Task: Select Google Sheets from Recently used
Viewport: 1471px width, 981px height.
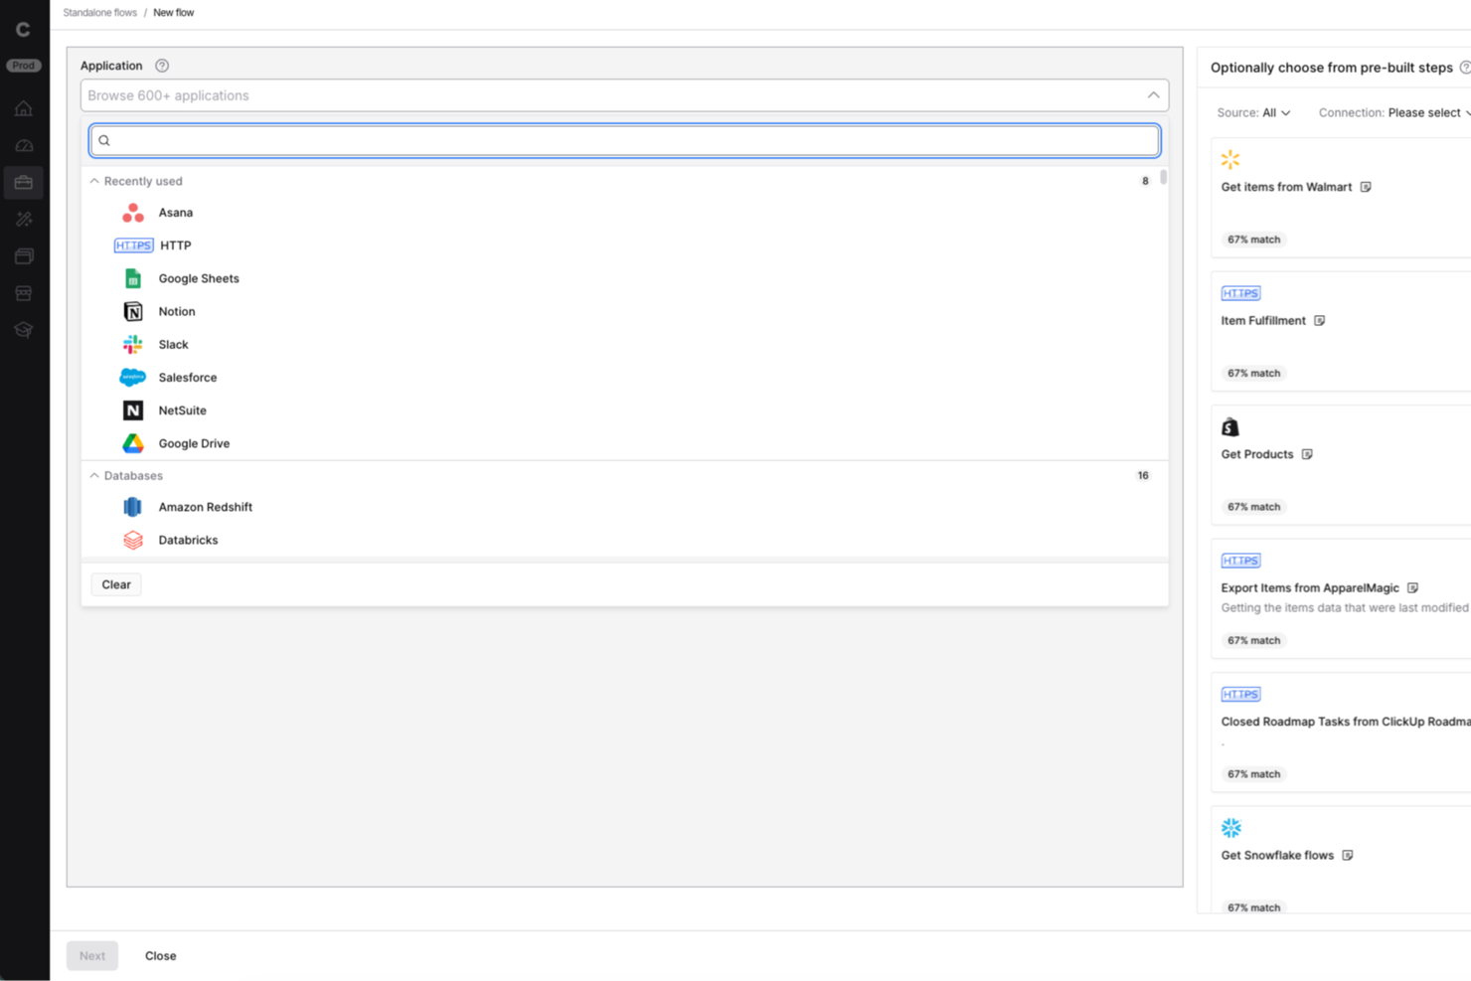Action: (x=198, y=278)
